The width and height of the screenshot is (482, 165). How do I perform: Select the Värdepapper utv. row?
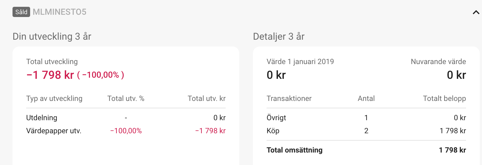coord(126,131)
